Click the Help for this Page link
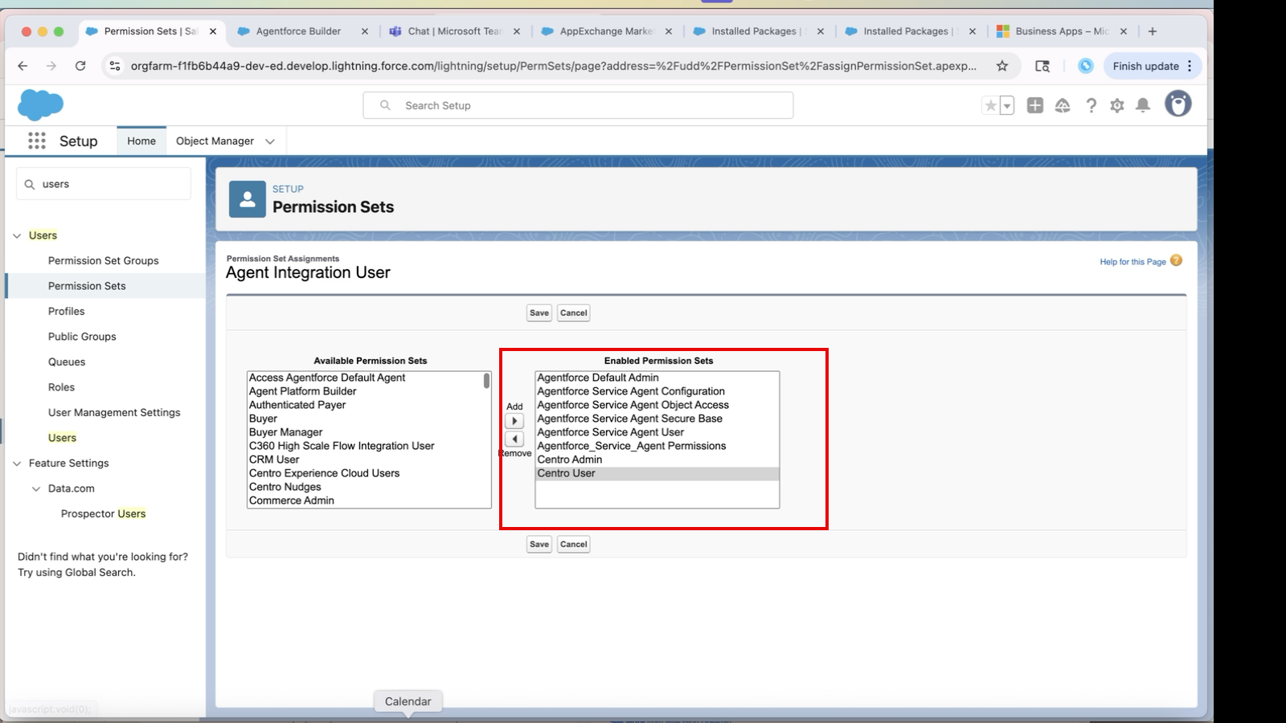1286x723 pixels. (1132, 262)
